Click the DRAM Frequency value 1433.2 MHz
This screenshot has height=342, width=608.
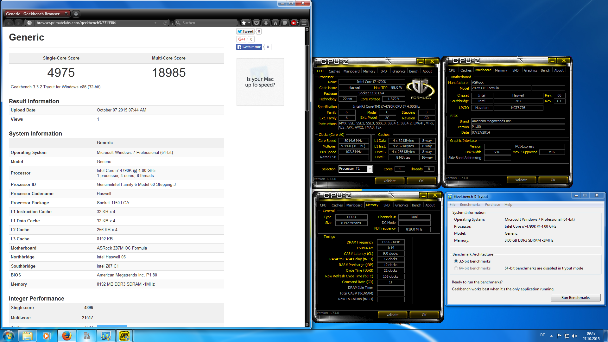coord(390,242)
